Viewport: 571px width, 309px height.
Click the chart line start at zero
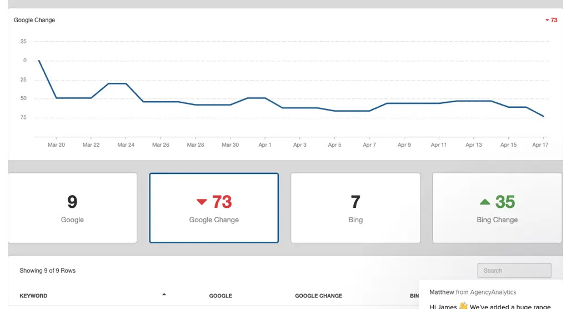(39, 61)
